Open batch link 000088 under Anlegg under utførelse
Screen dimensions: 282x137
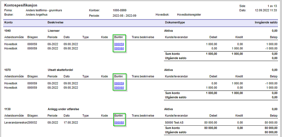[119, 123]
